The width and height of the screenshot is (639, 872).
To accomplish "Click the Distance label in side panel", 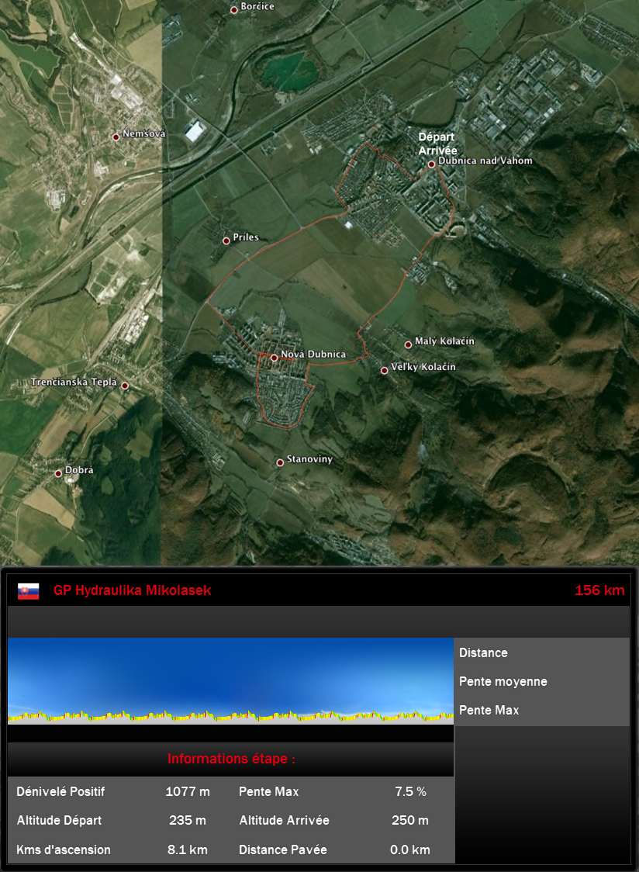I will click(483, 653).
